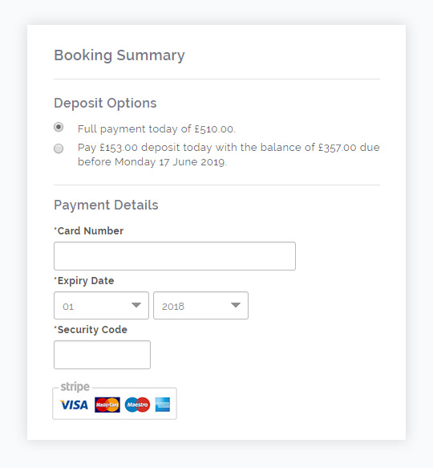Open the expiry month dropdown showing 01
433x468 pixels.
tap(101, 305)
